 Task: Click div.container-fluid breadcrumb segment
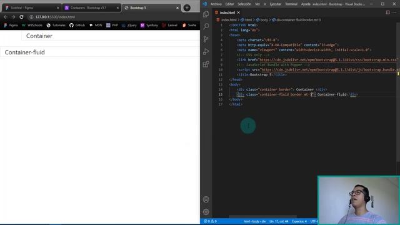[296, 20]
